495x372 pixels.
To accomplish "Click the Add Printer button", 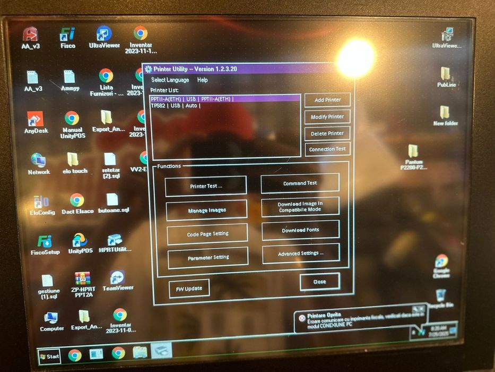I will coord(327,100).
